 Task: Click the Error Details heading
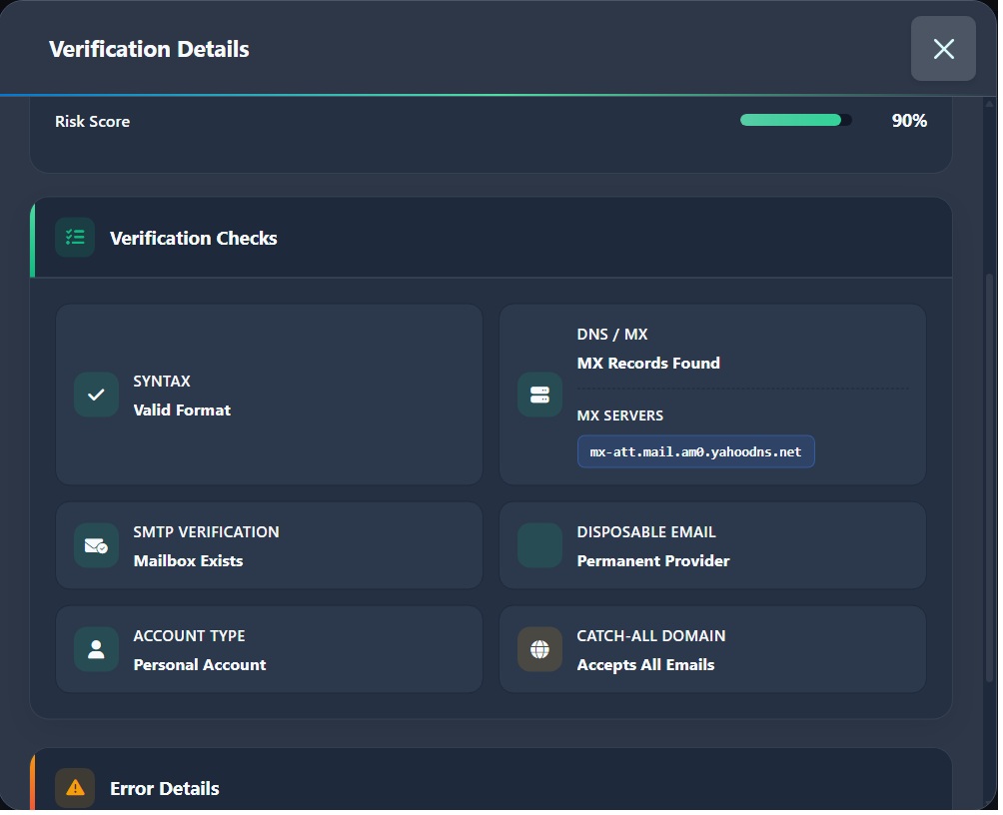(165, 791)
